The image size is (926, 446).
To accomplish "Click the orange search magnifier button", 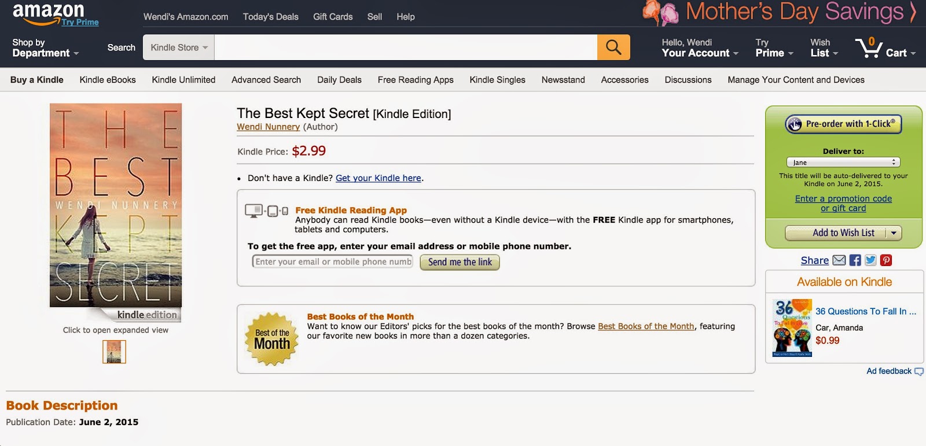I will tap(613, 47).
